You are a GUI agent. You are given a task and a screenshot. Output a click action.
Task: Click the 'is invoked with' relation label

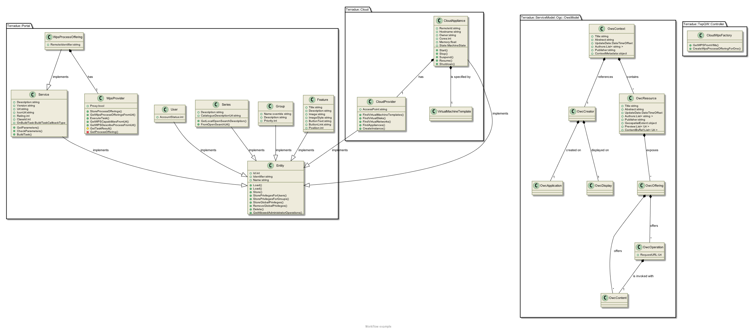[643, 276]
